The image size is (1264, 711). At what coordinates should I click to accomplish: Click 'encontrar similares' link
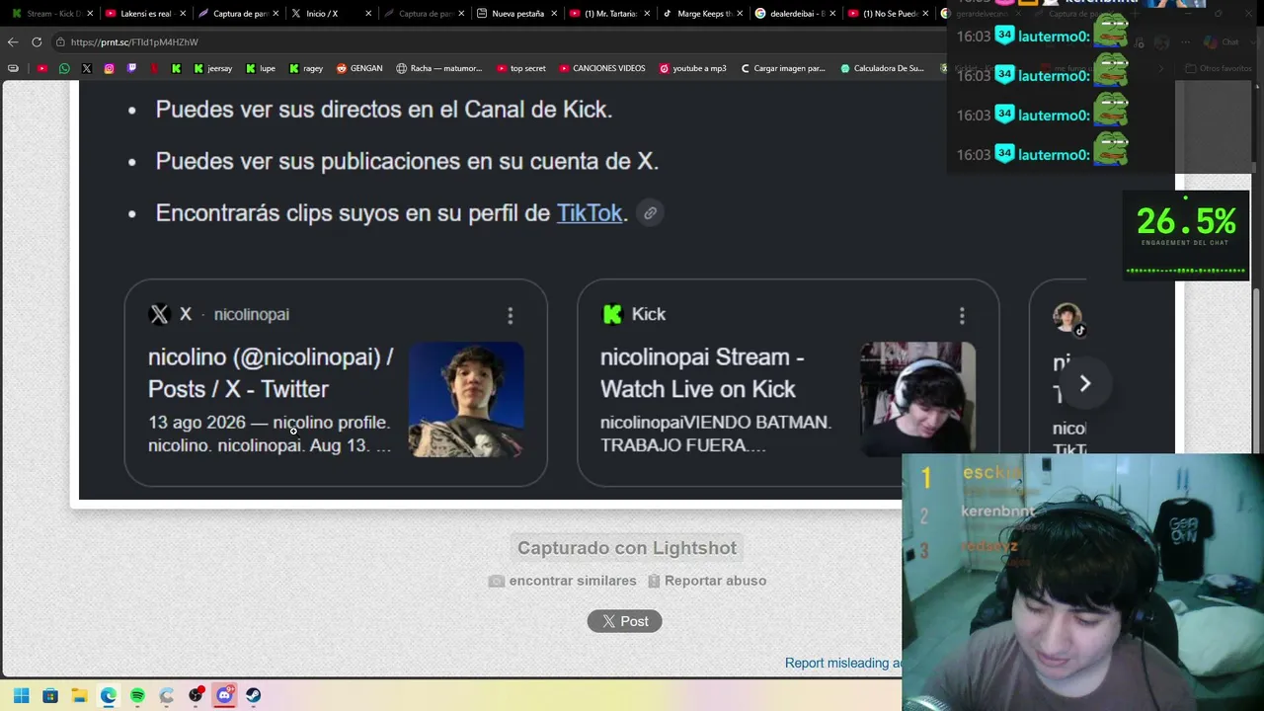[x=563, y=581]
